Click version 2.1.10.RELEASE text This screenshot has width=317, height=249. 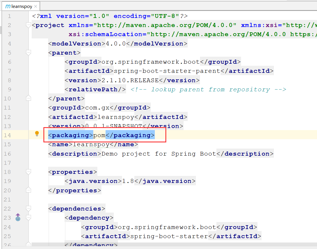(130, 80)
